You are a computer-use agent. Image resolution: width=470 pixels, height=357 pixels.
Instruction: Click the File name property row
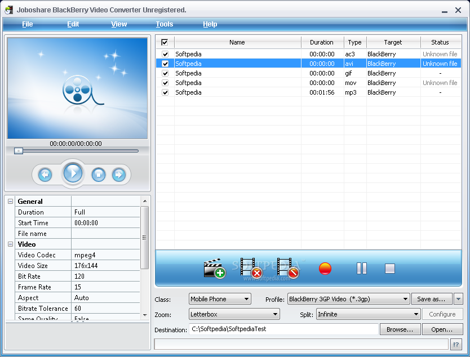coord(78,233)
